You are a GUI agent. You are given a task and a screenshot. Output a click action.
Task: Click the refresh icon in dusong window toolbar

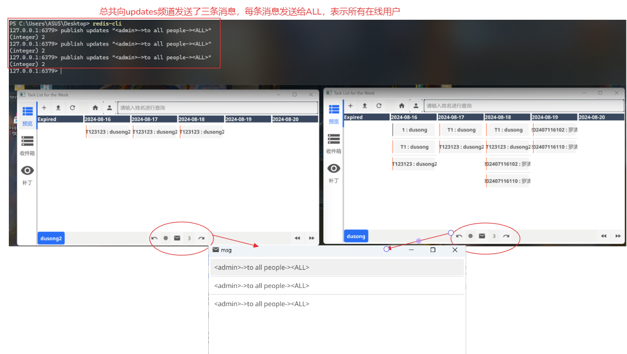tap(379, 106)
